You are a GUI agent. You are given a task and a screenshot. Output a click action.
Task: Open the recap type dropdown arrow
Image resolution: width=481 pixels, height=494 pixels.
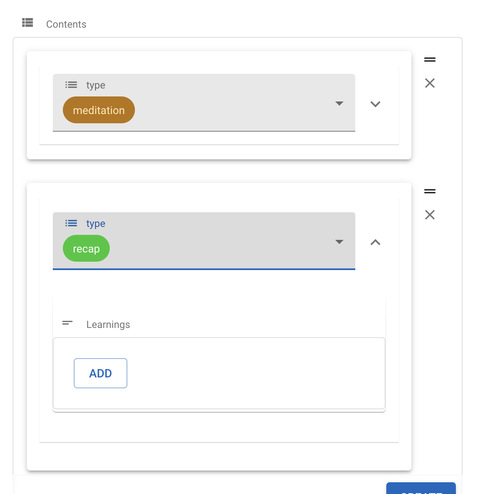click(x=339, y=242)
